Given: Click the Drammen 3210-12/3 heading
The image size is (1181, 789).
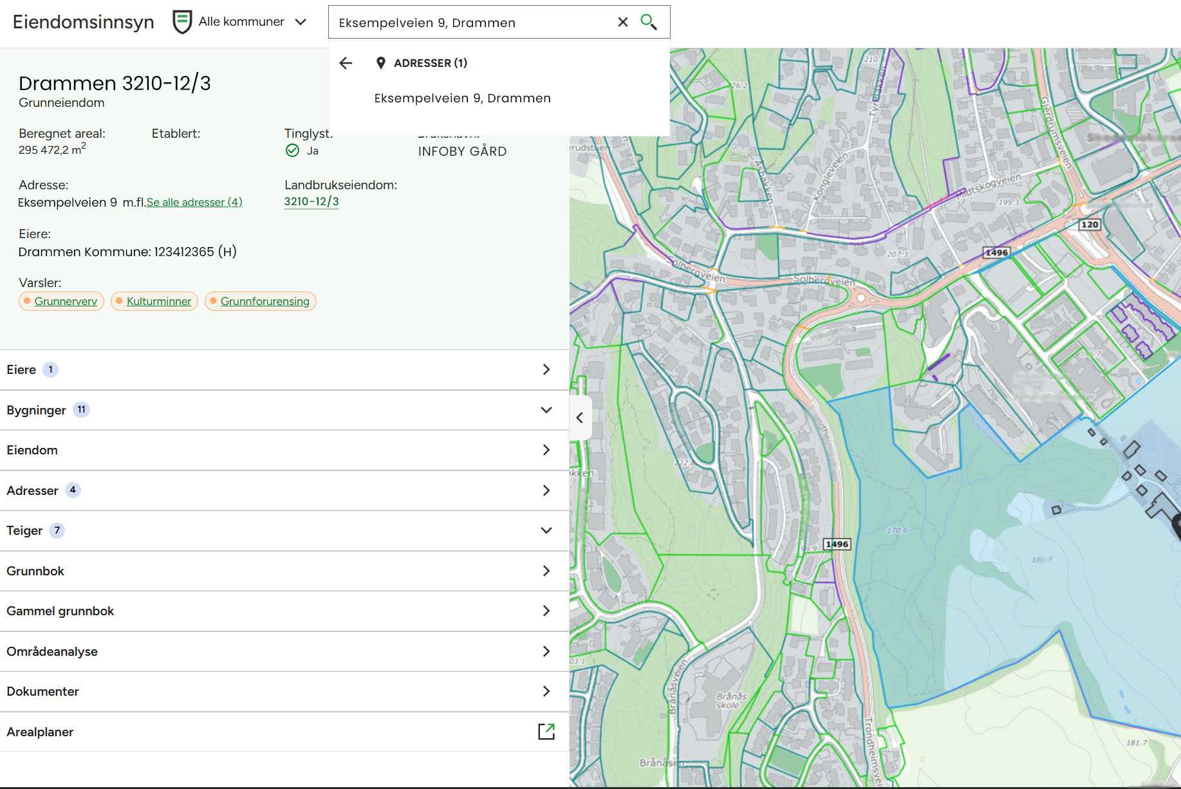Looking at the screenshot, I should [x=115, y=83].
